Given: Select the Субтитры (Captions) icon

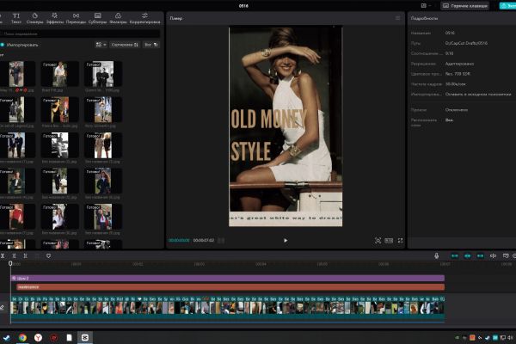Looking at the screenshot, I should point(97,18).
